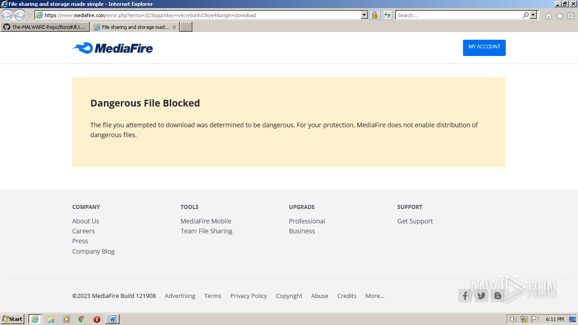Launch Opera from the taskbar
578x325 pixels.
[x=97, y=319]
